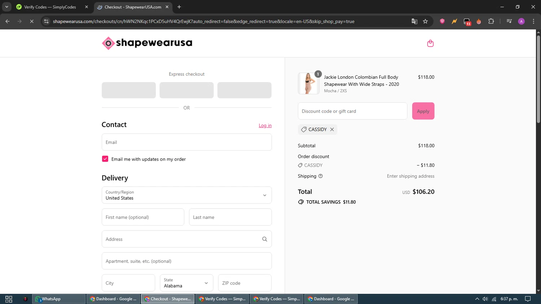Open the red shield extension icon
This screenshot has width=541, height=304.
tap(442, 21)
